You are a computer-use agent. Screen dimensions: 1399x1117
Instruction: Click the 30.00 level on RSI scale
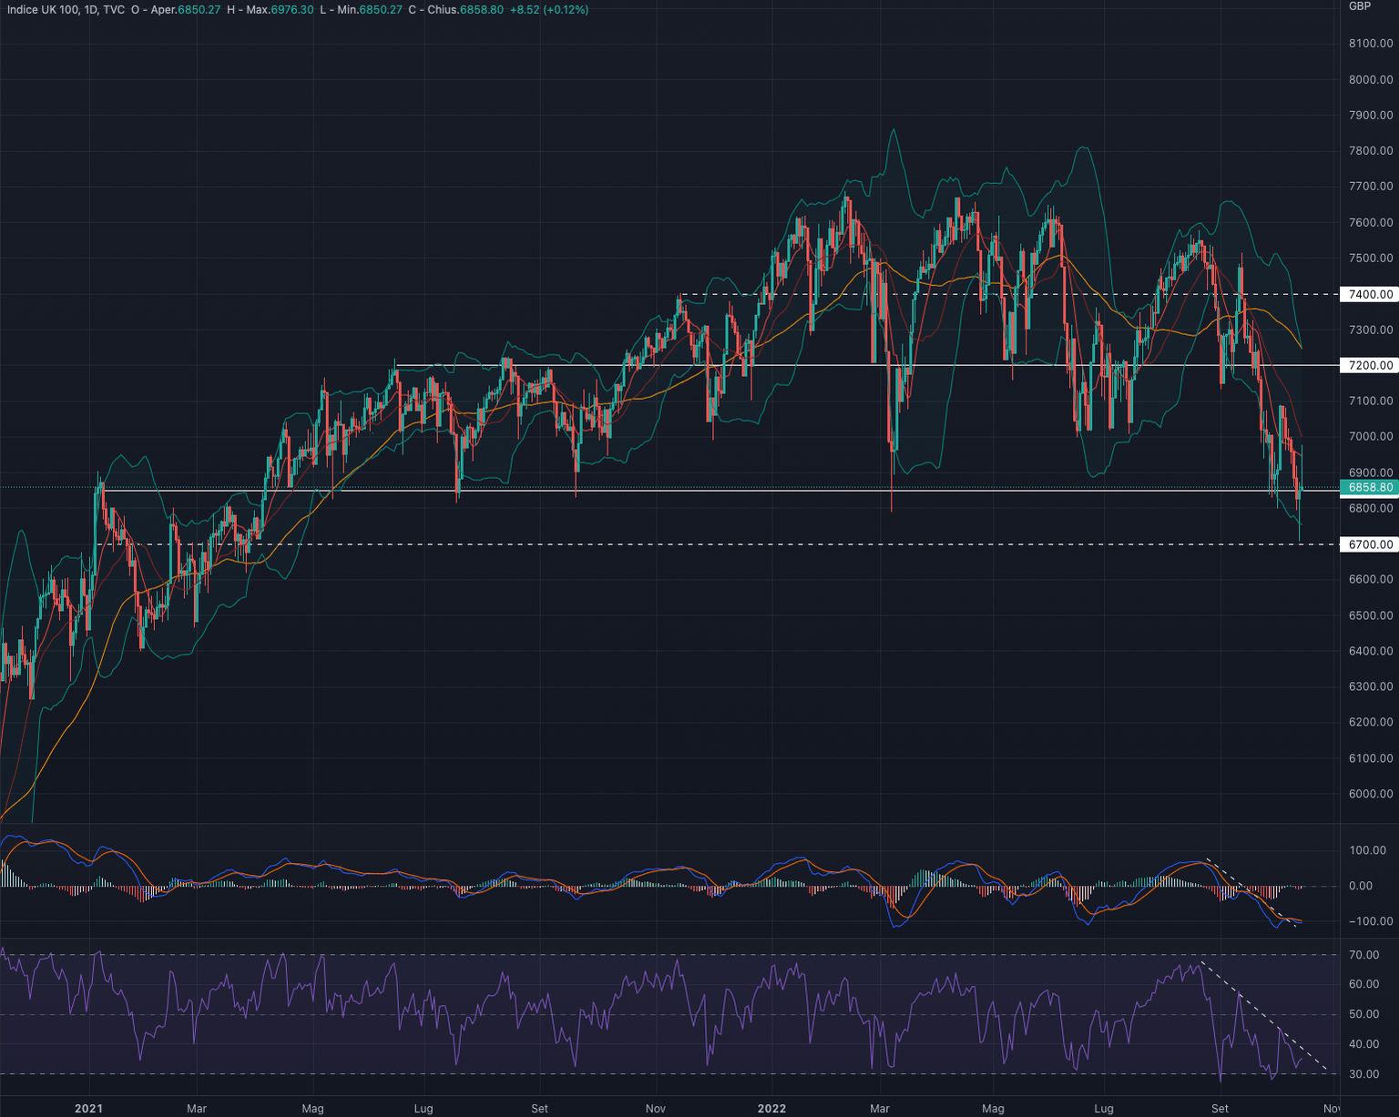click(x=1363, y=1074)
